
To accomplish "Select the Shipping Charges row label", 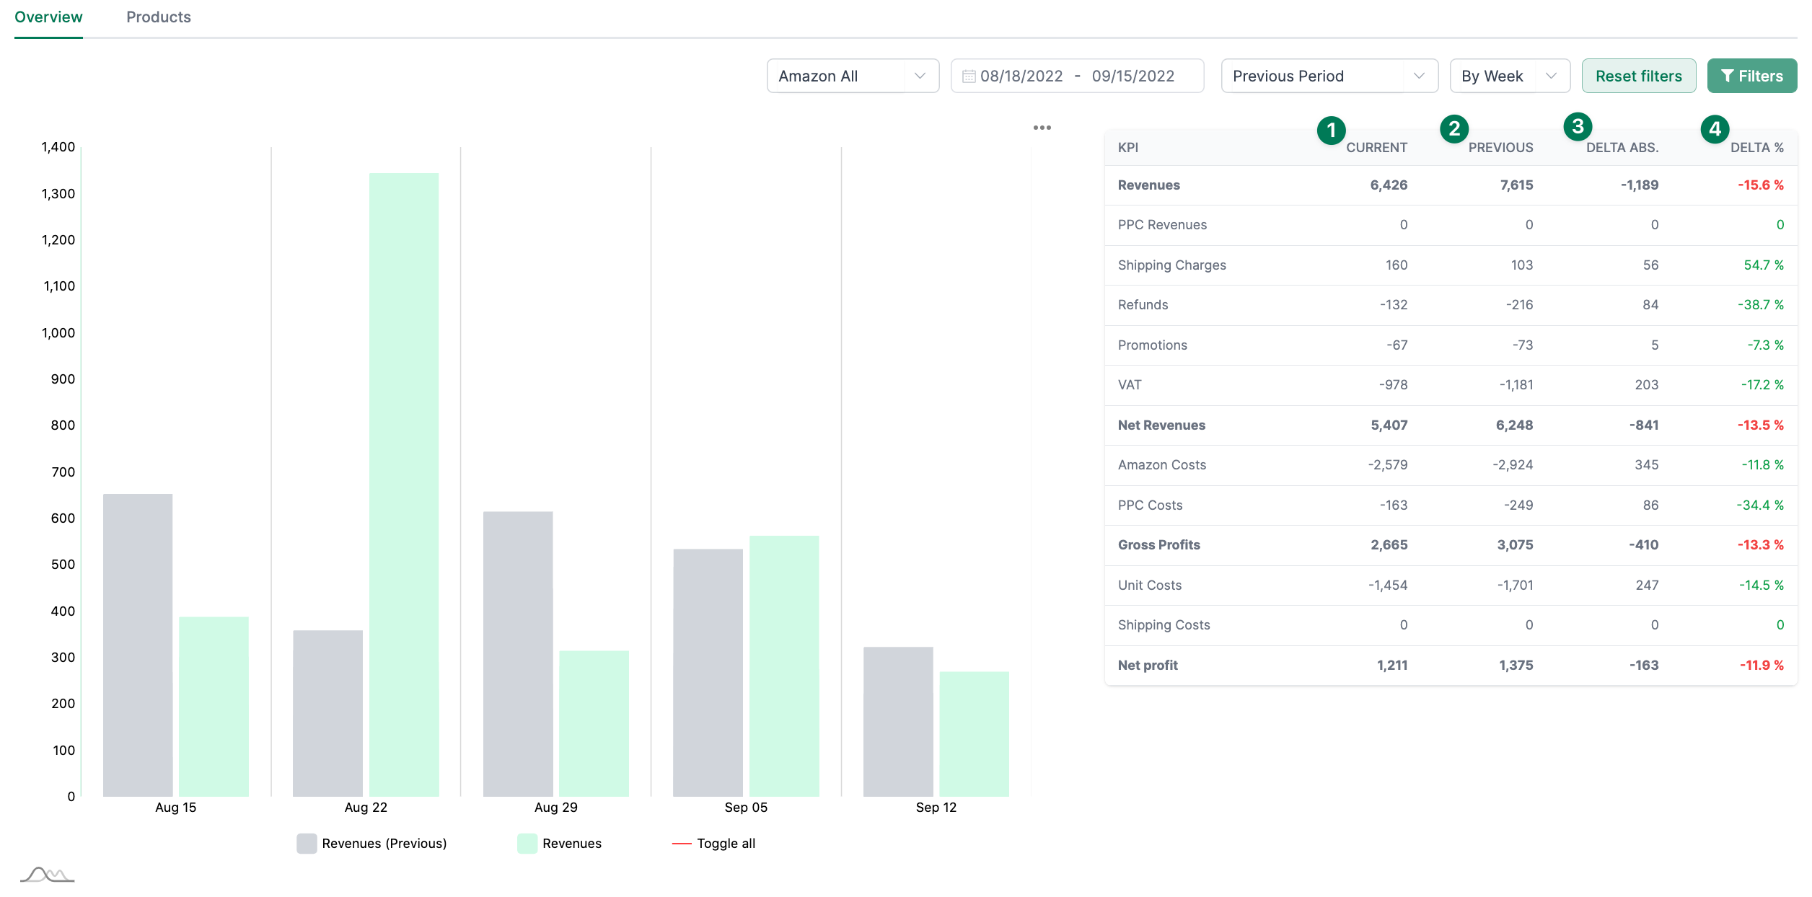I will (x=1172, y=265).
